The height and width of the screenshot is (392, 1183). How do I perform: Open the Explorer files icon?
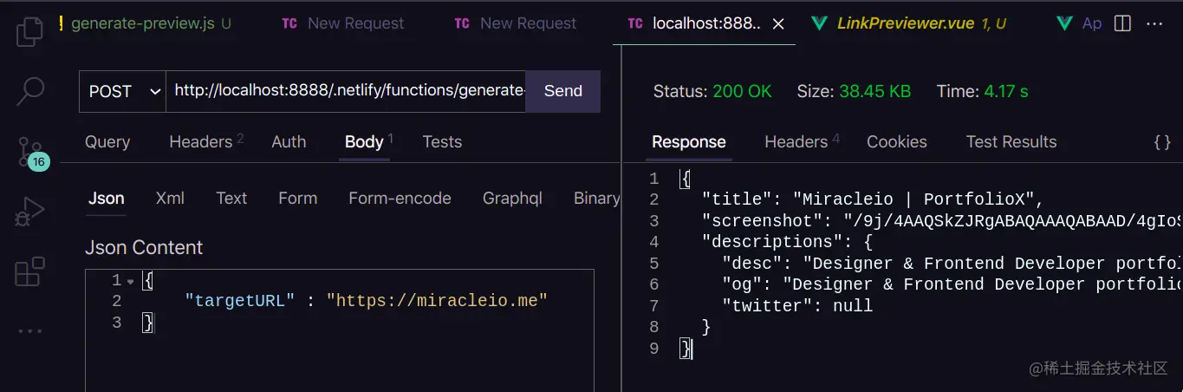[30, 31]
